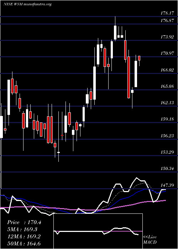Click the 176.87 price level label
178x249 pixels.
click(x=167, y=21)
